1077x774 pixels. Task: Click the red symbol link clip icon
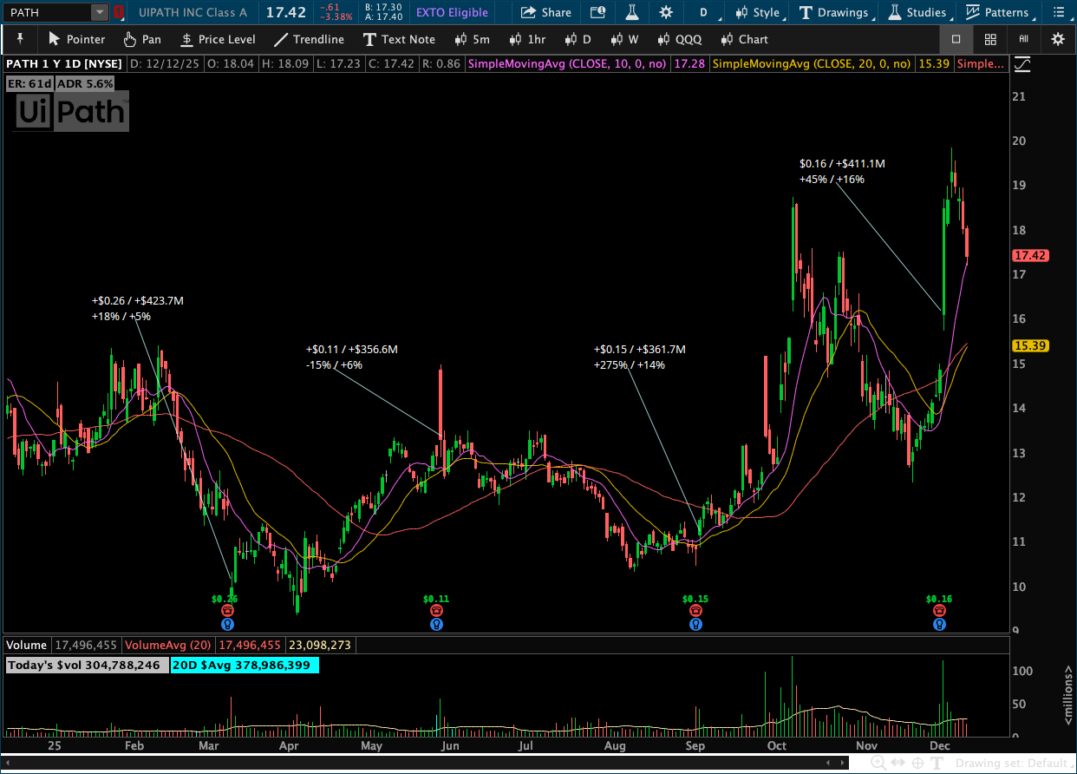click(119, 12)
